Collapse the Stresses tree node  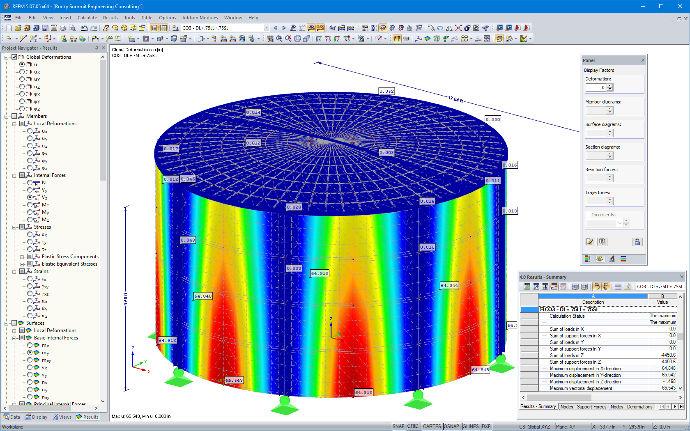pos(14,227)
